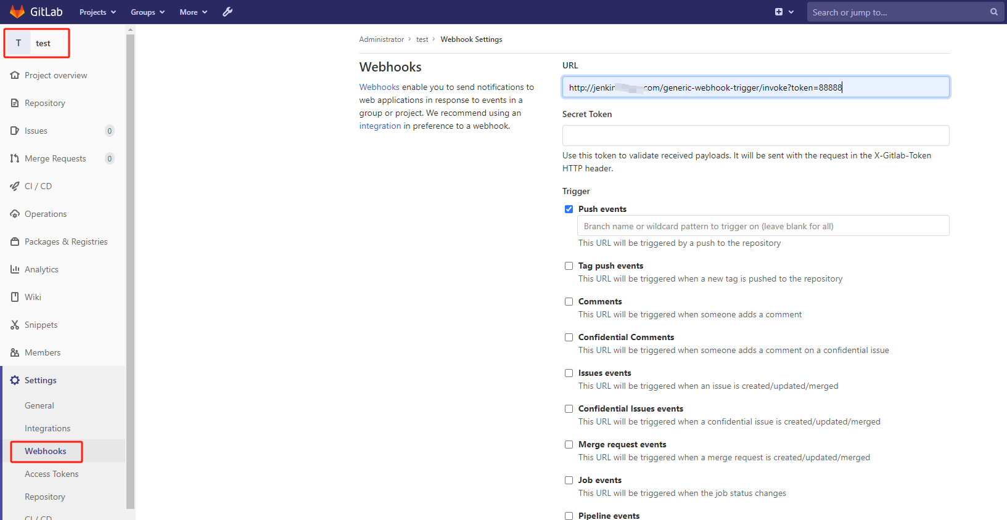The height and width of the screenshot is (520, 1007).
Task: Disable the Push events checkbox
Action: coord(569,209)
